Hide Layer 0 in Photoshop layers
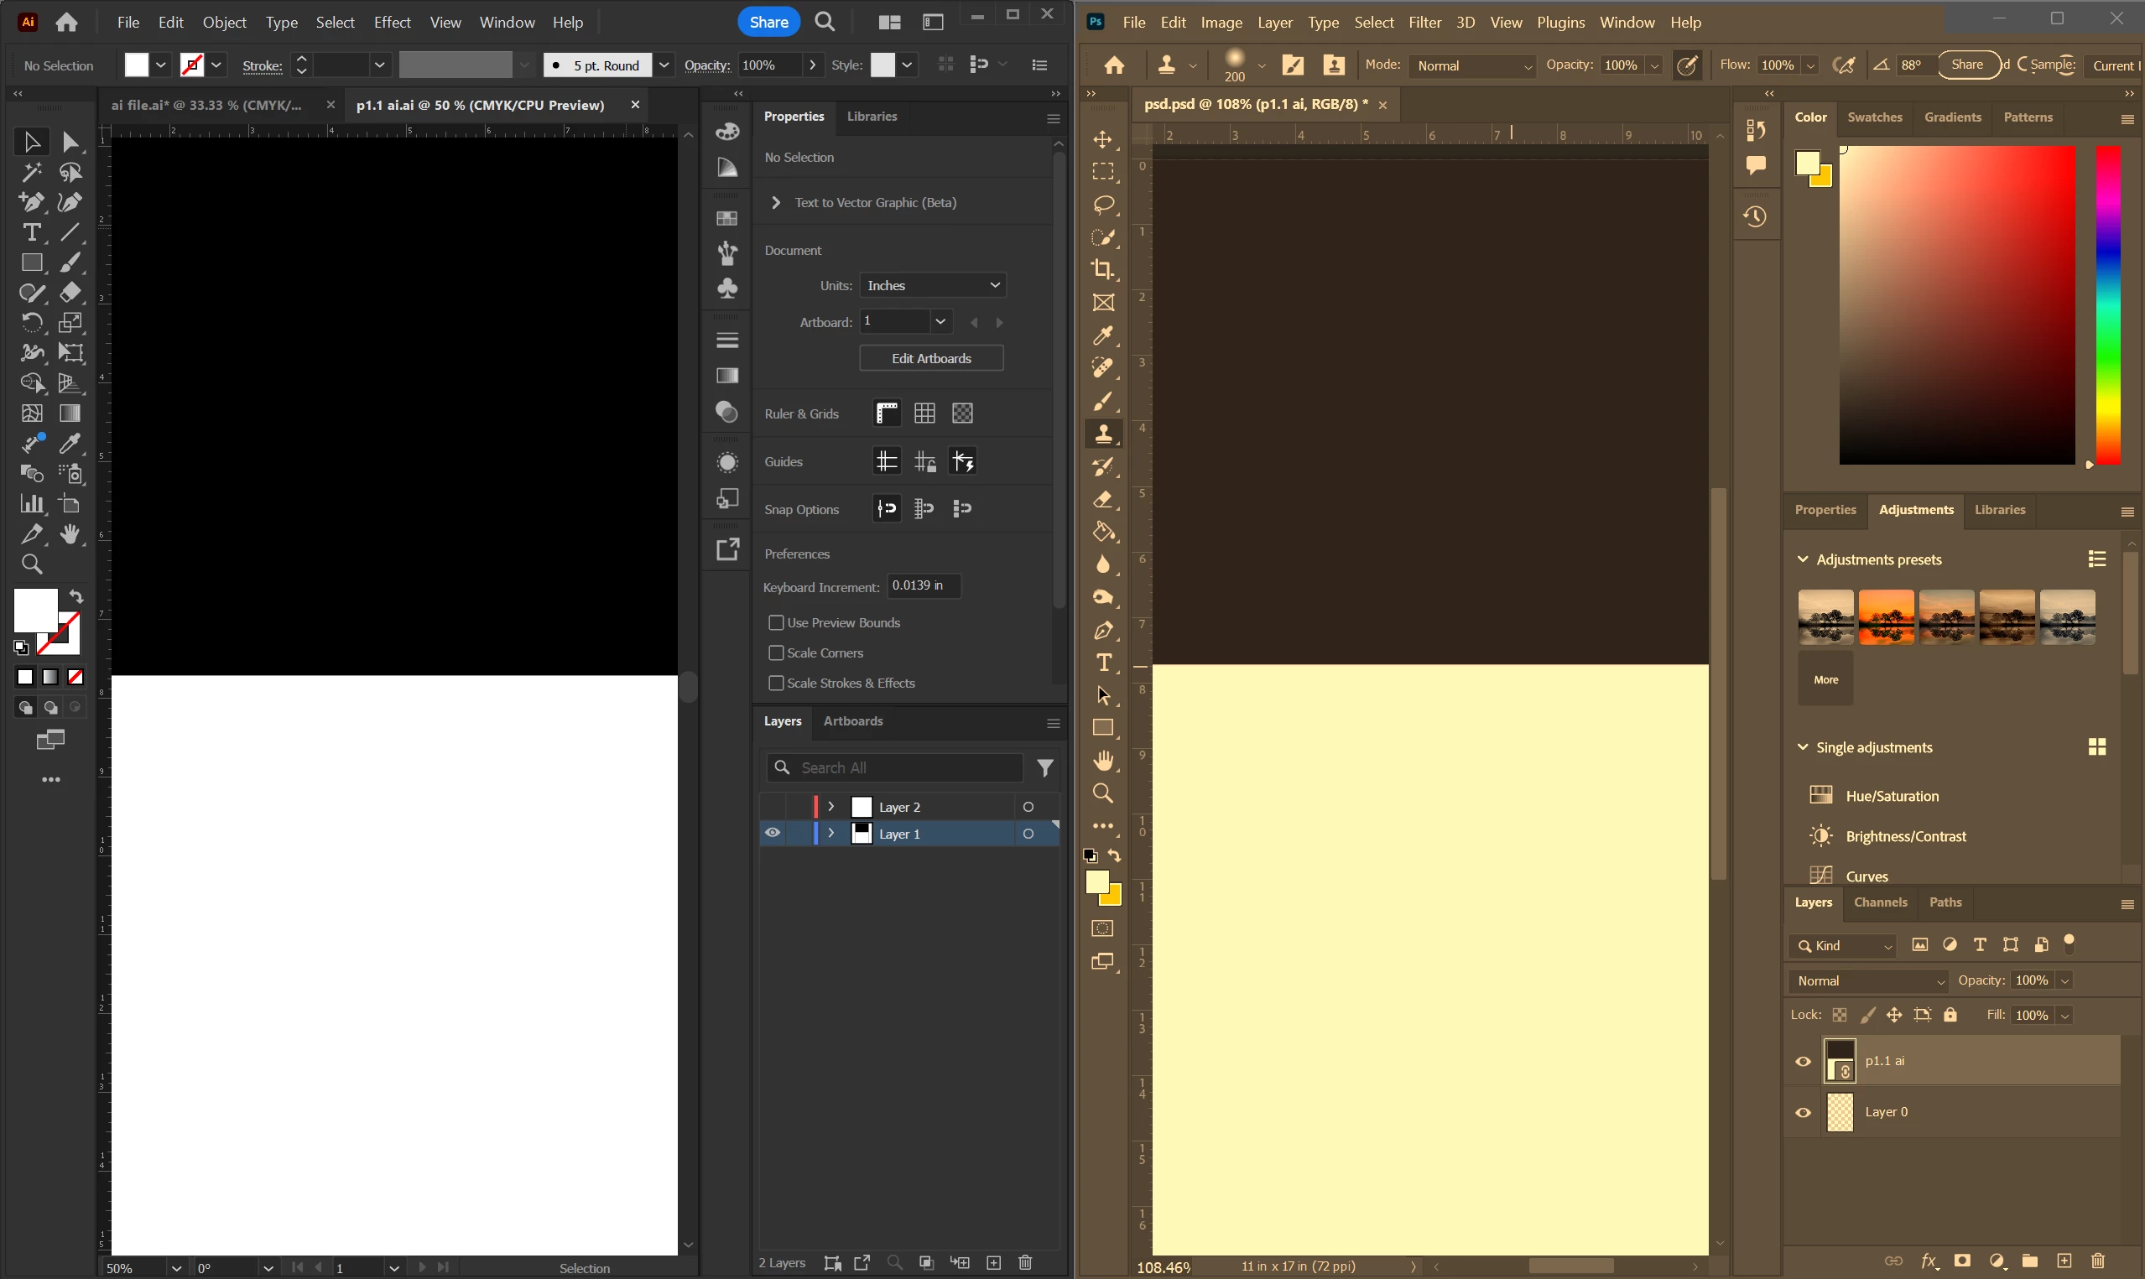The height and width of the screenshot is (1279, 2145). point(1803,1113)
